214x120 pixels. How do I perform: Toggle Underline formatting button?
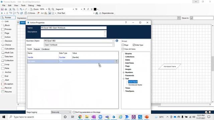[x=92, y=9]
